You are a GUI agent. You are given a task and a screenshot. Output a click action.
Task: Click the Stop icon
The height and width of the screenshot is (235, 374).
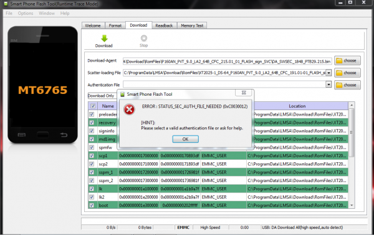[144, 38]
